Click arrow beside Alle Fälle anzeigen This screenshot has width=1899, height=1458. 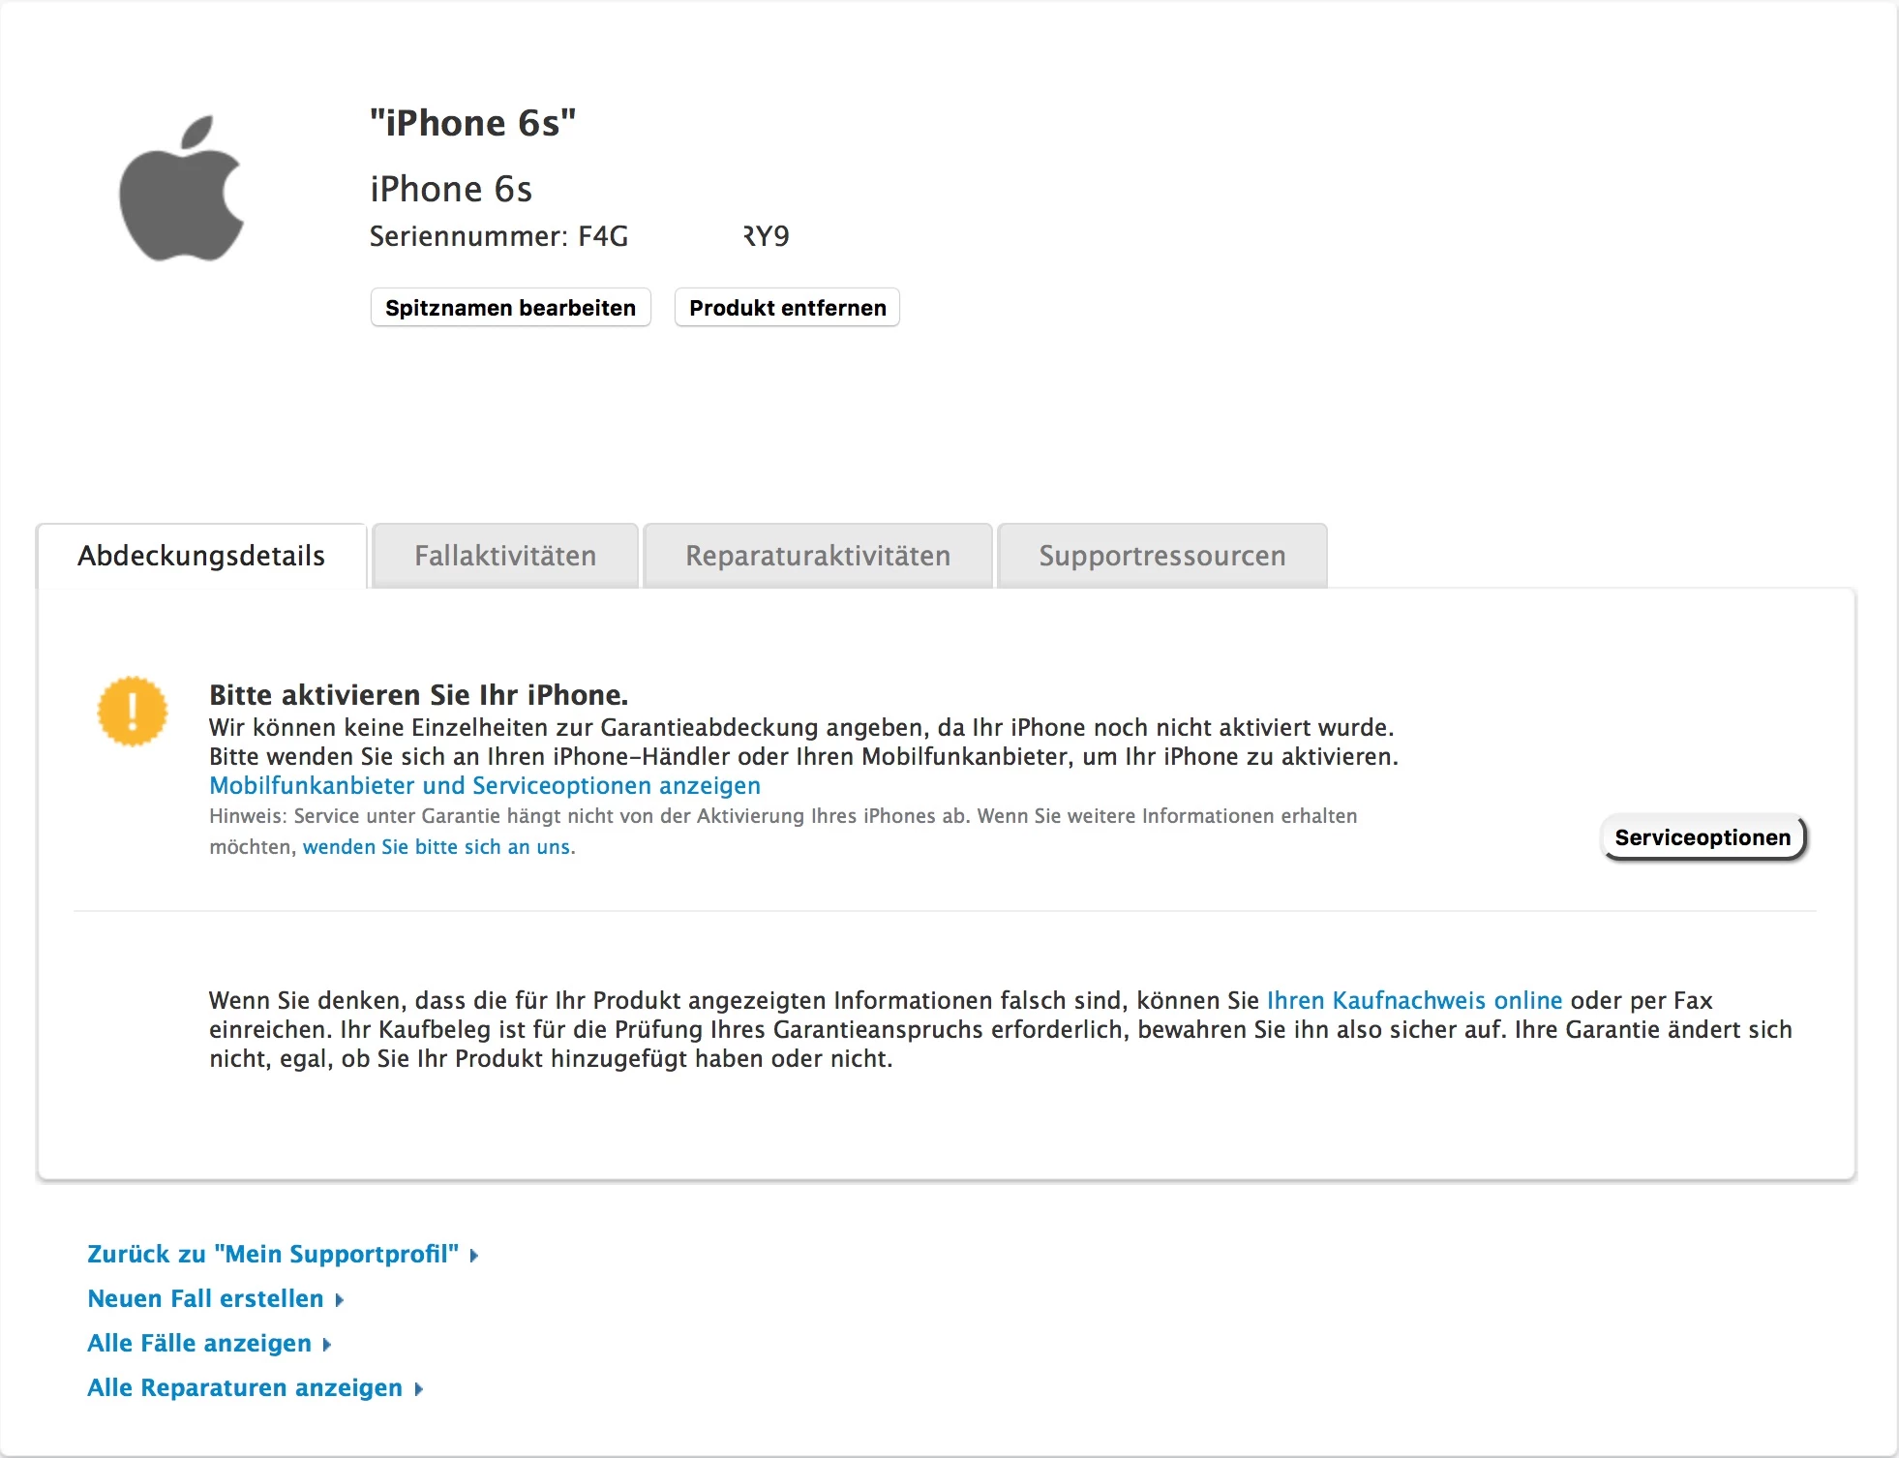pos(327,1345)
